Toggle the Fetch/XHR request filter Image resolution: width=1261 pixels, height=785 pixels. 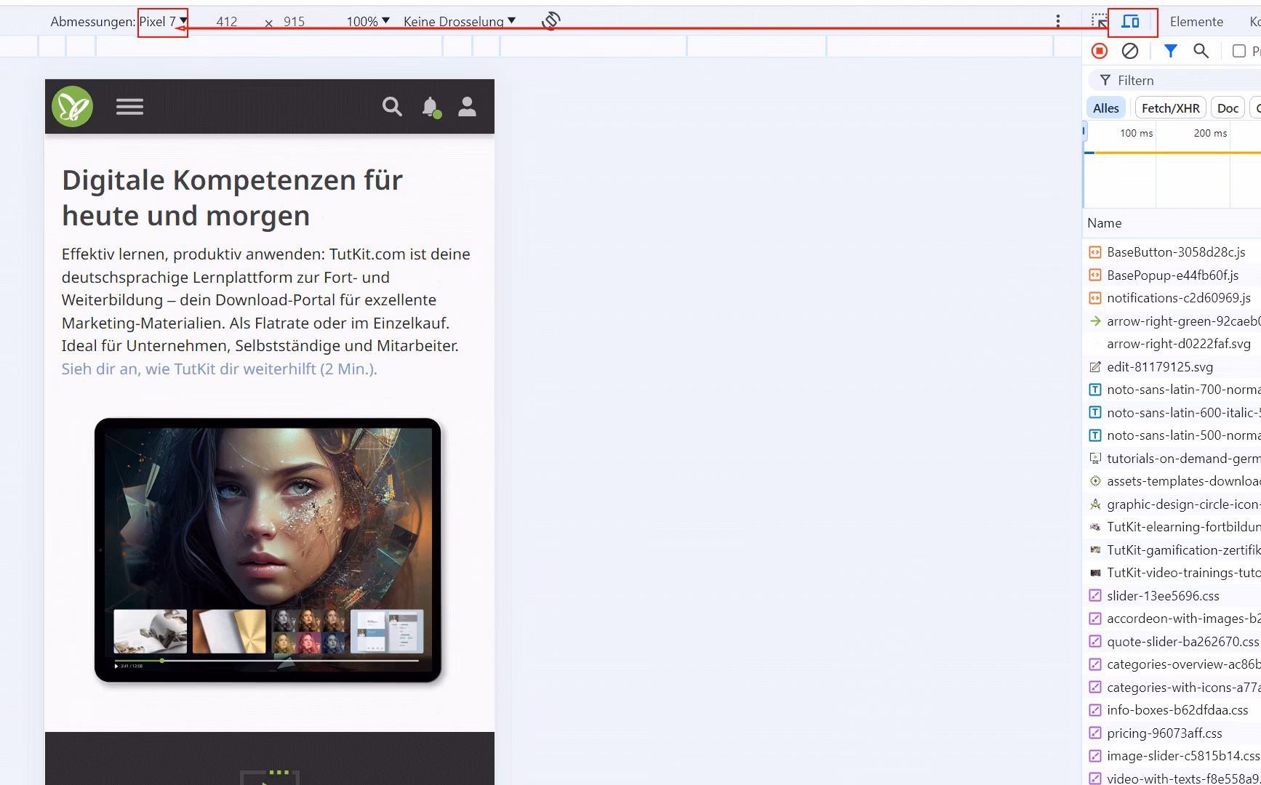[1170, 107]
